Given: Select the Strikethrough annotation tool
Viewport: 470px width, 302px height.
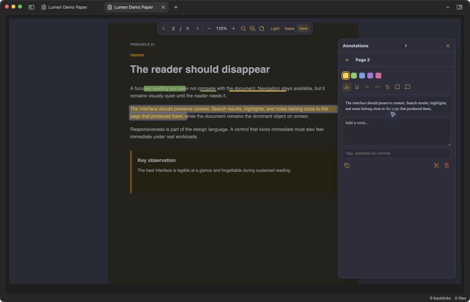Looking at the screenshot, I should coord(387,87).
